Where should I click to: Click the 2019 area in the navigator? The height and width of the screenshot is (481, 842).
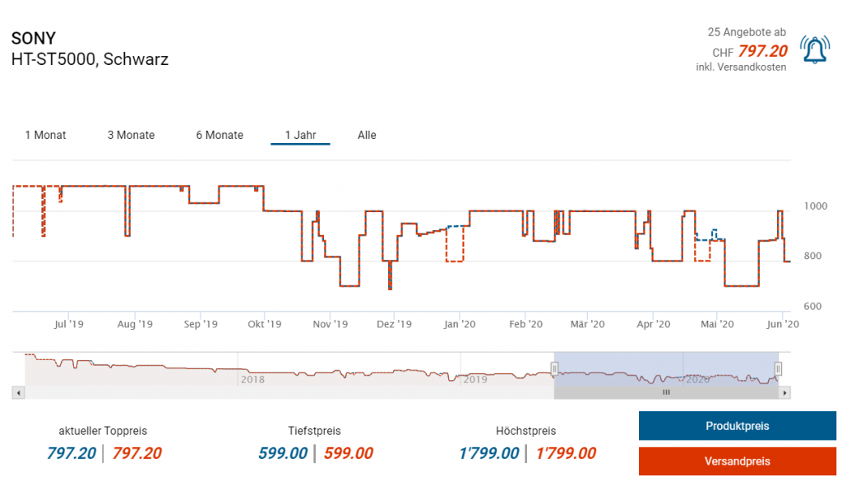click(x=475, y=380)
